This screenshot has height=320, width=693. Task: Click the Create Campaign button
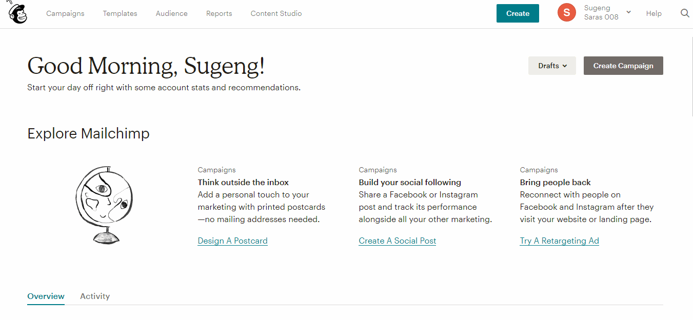pyautogui.click(x=623, y=66)
